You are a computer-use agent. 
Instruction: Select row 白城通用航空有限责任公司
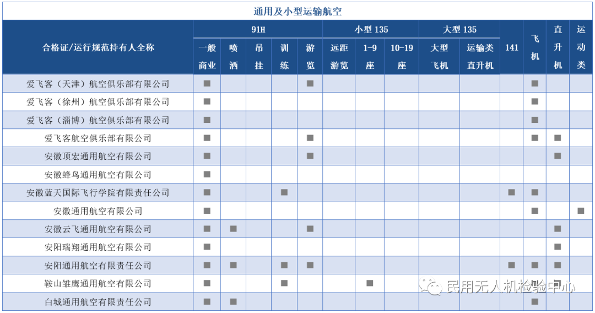click(x=297, y=301)
